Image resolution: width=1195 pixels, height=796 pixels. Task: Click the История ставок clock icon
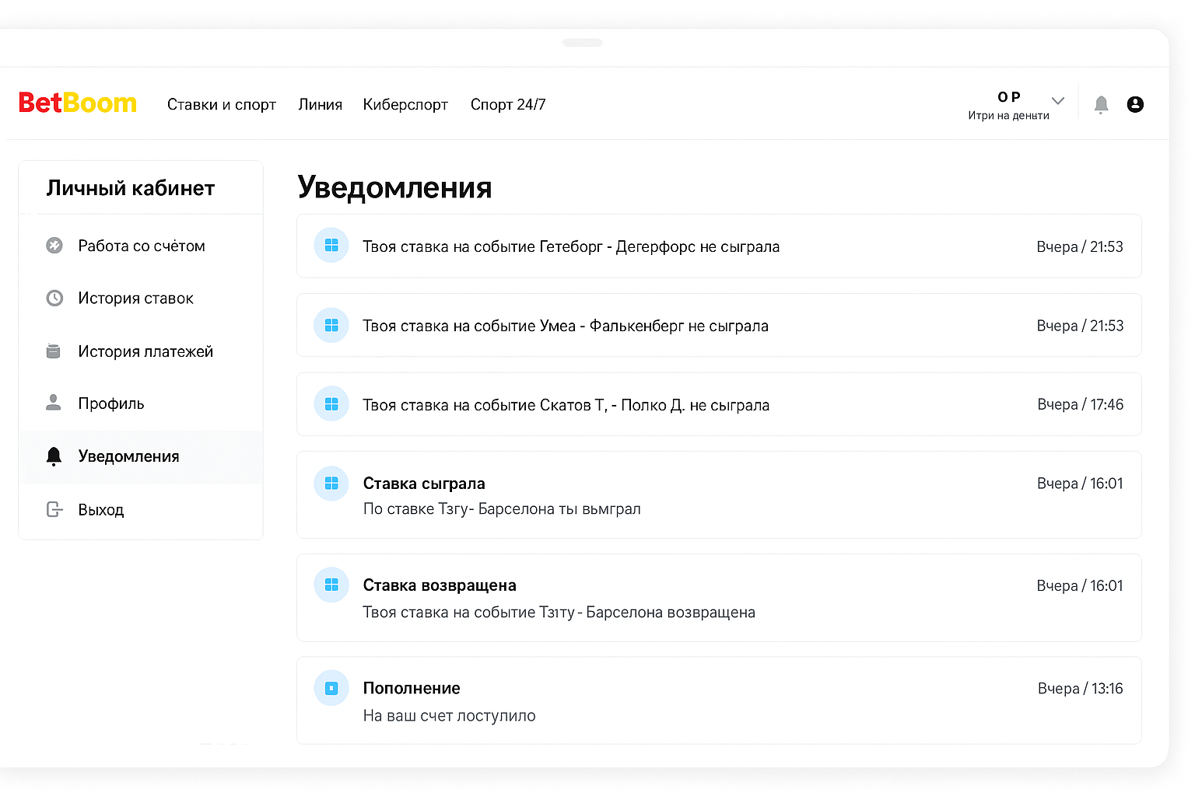pyautogui.click(x=54, y=298)
